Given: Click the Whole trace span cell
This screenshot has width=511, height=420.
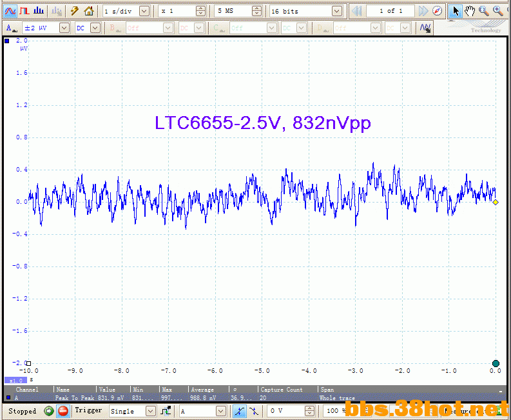Looking at the screenshot, I should [x=337, y=398].
